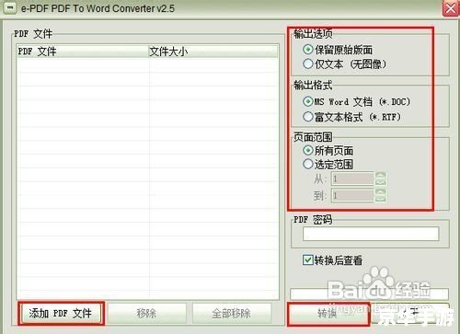
Task: Click the 到 page number field
Action: (352, 195)
